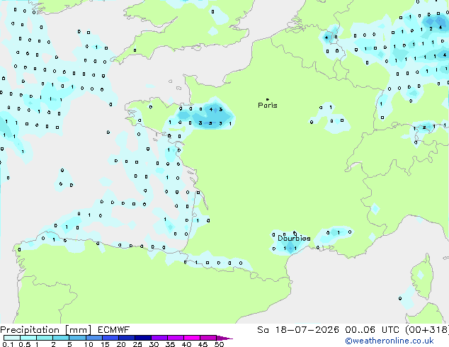Click the '00..06 UTC' time range text

[x=372, y=330]
